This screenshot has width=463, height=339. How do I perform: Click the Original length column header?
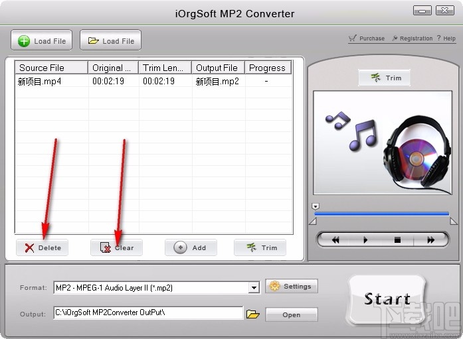(114, 68)
